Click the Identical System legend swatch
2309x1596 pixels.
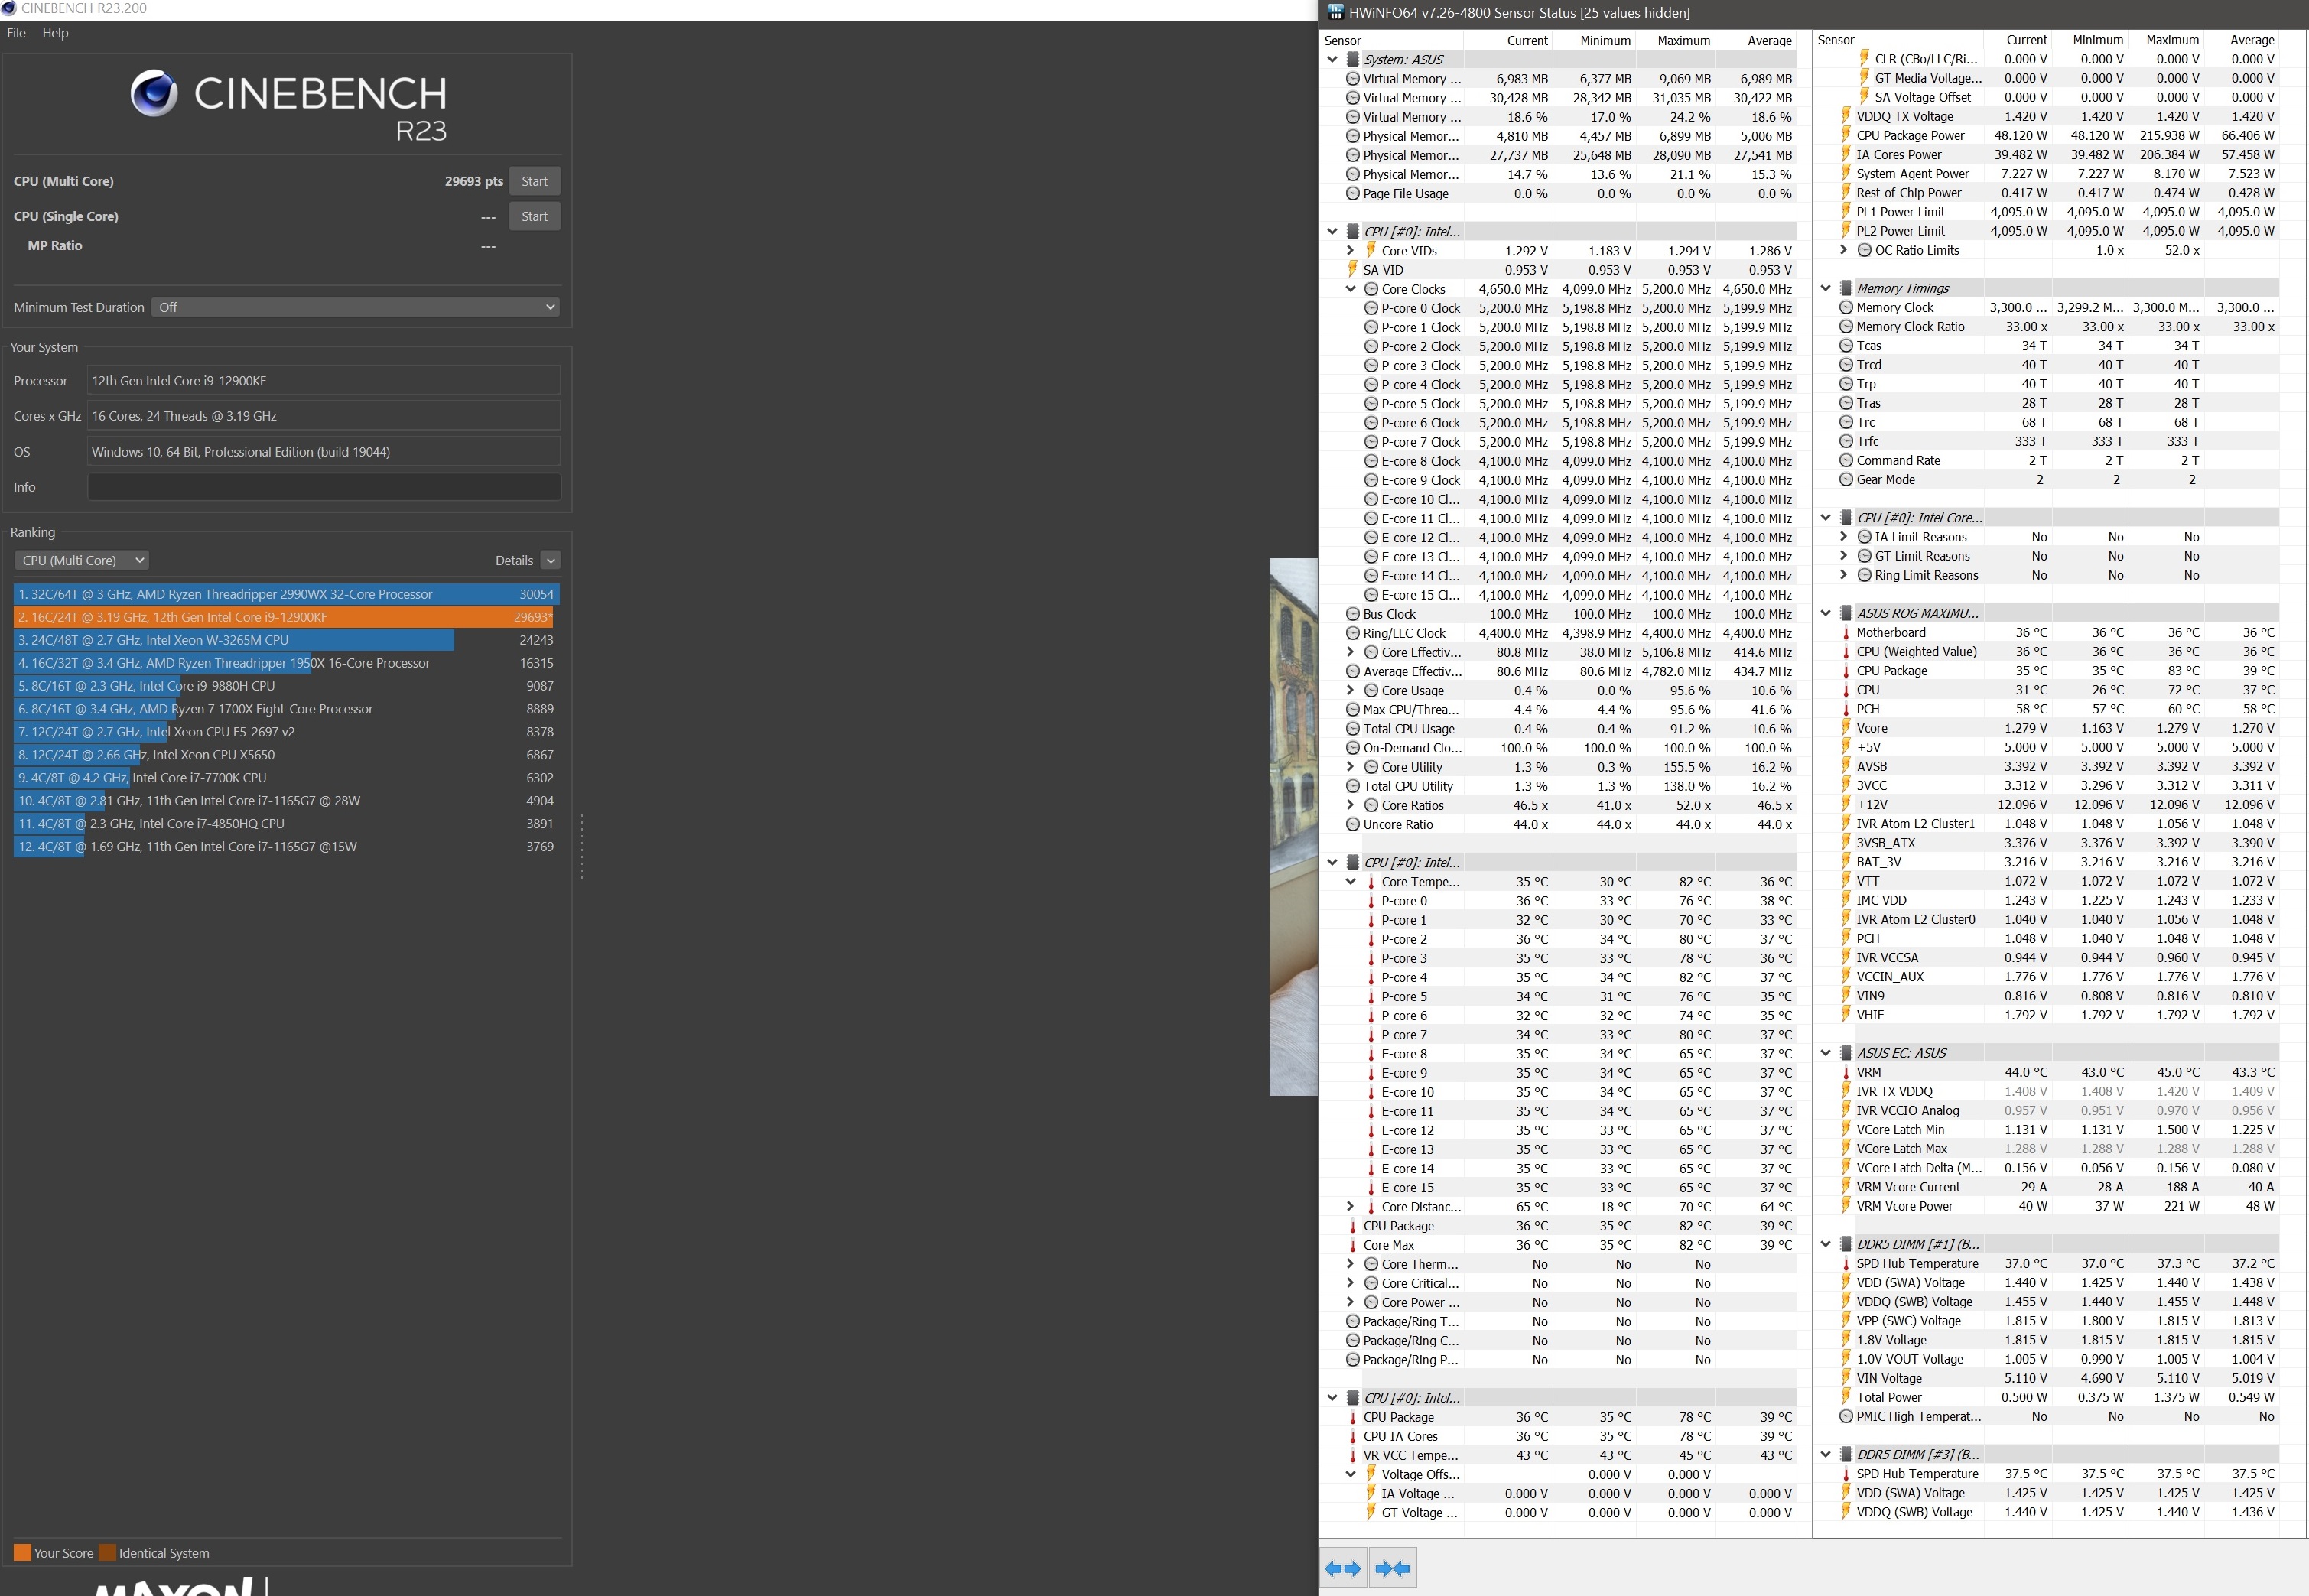(107, 1552)
